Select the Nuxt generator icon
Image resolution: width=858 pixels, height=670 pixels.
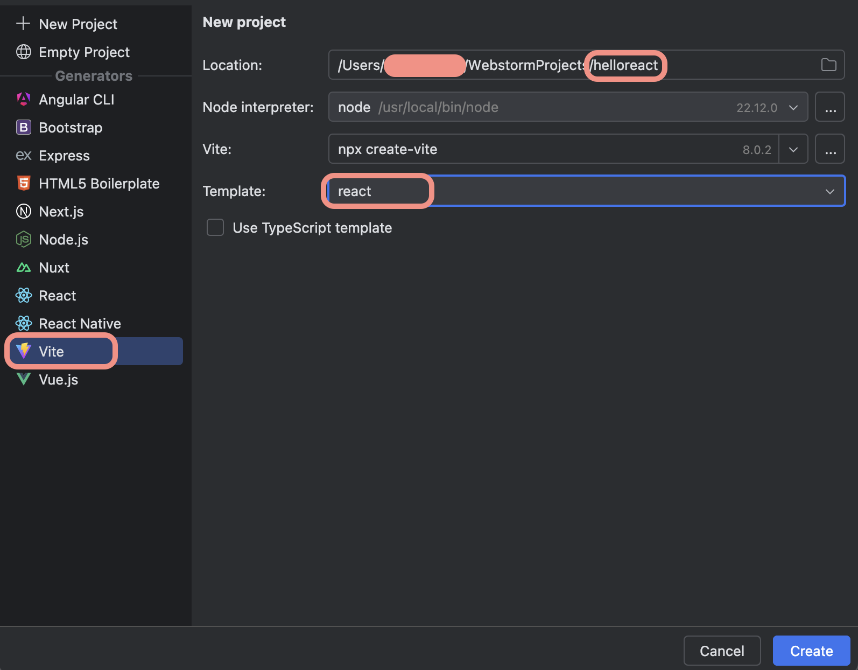tap(23, 267)
